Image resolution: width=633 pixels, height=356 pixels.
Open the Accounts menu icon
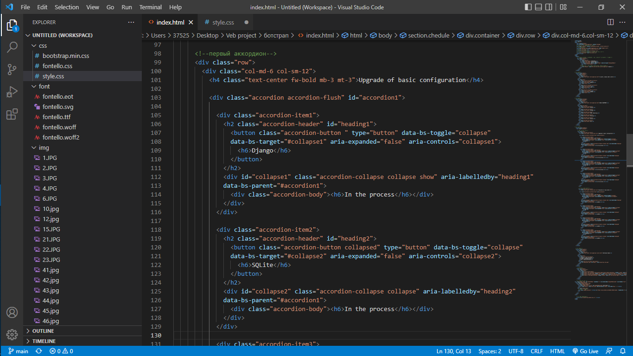[x=12, y=312]
